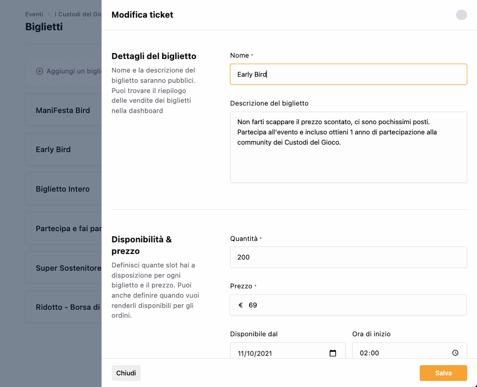This screenshot has width=477, height=387.
Task: Select the ManiFesta Bird ticket card
Action: 63,110
